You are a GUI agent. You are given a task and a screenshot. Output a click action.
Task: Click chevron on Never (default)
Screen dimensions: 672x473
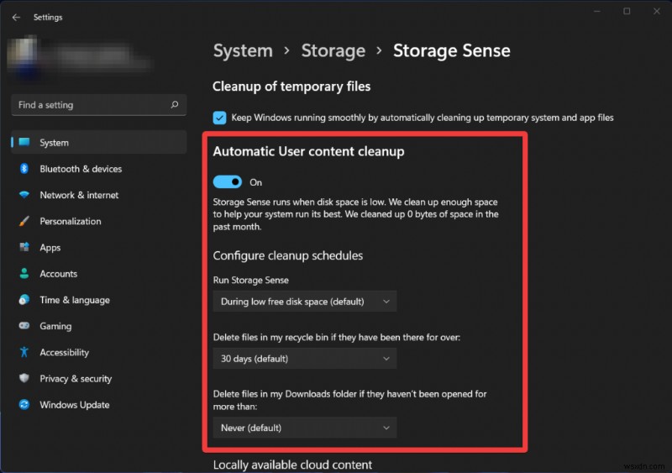[x=386, y=428]
